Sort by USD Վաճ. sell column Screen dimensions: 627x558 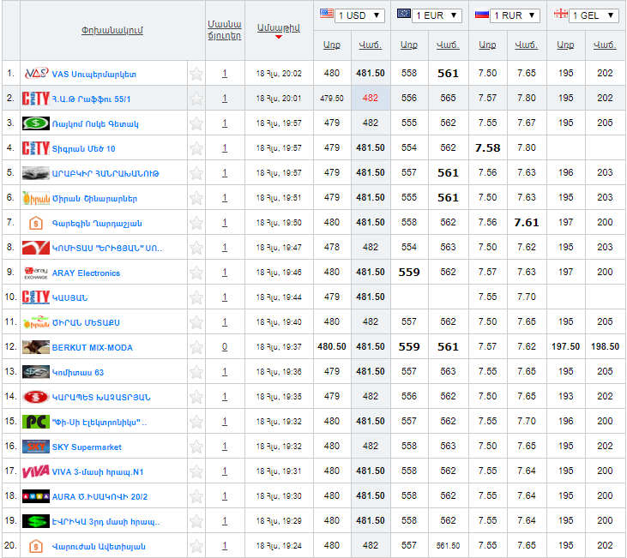pos(371,45)
